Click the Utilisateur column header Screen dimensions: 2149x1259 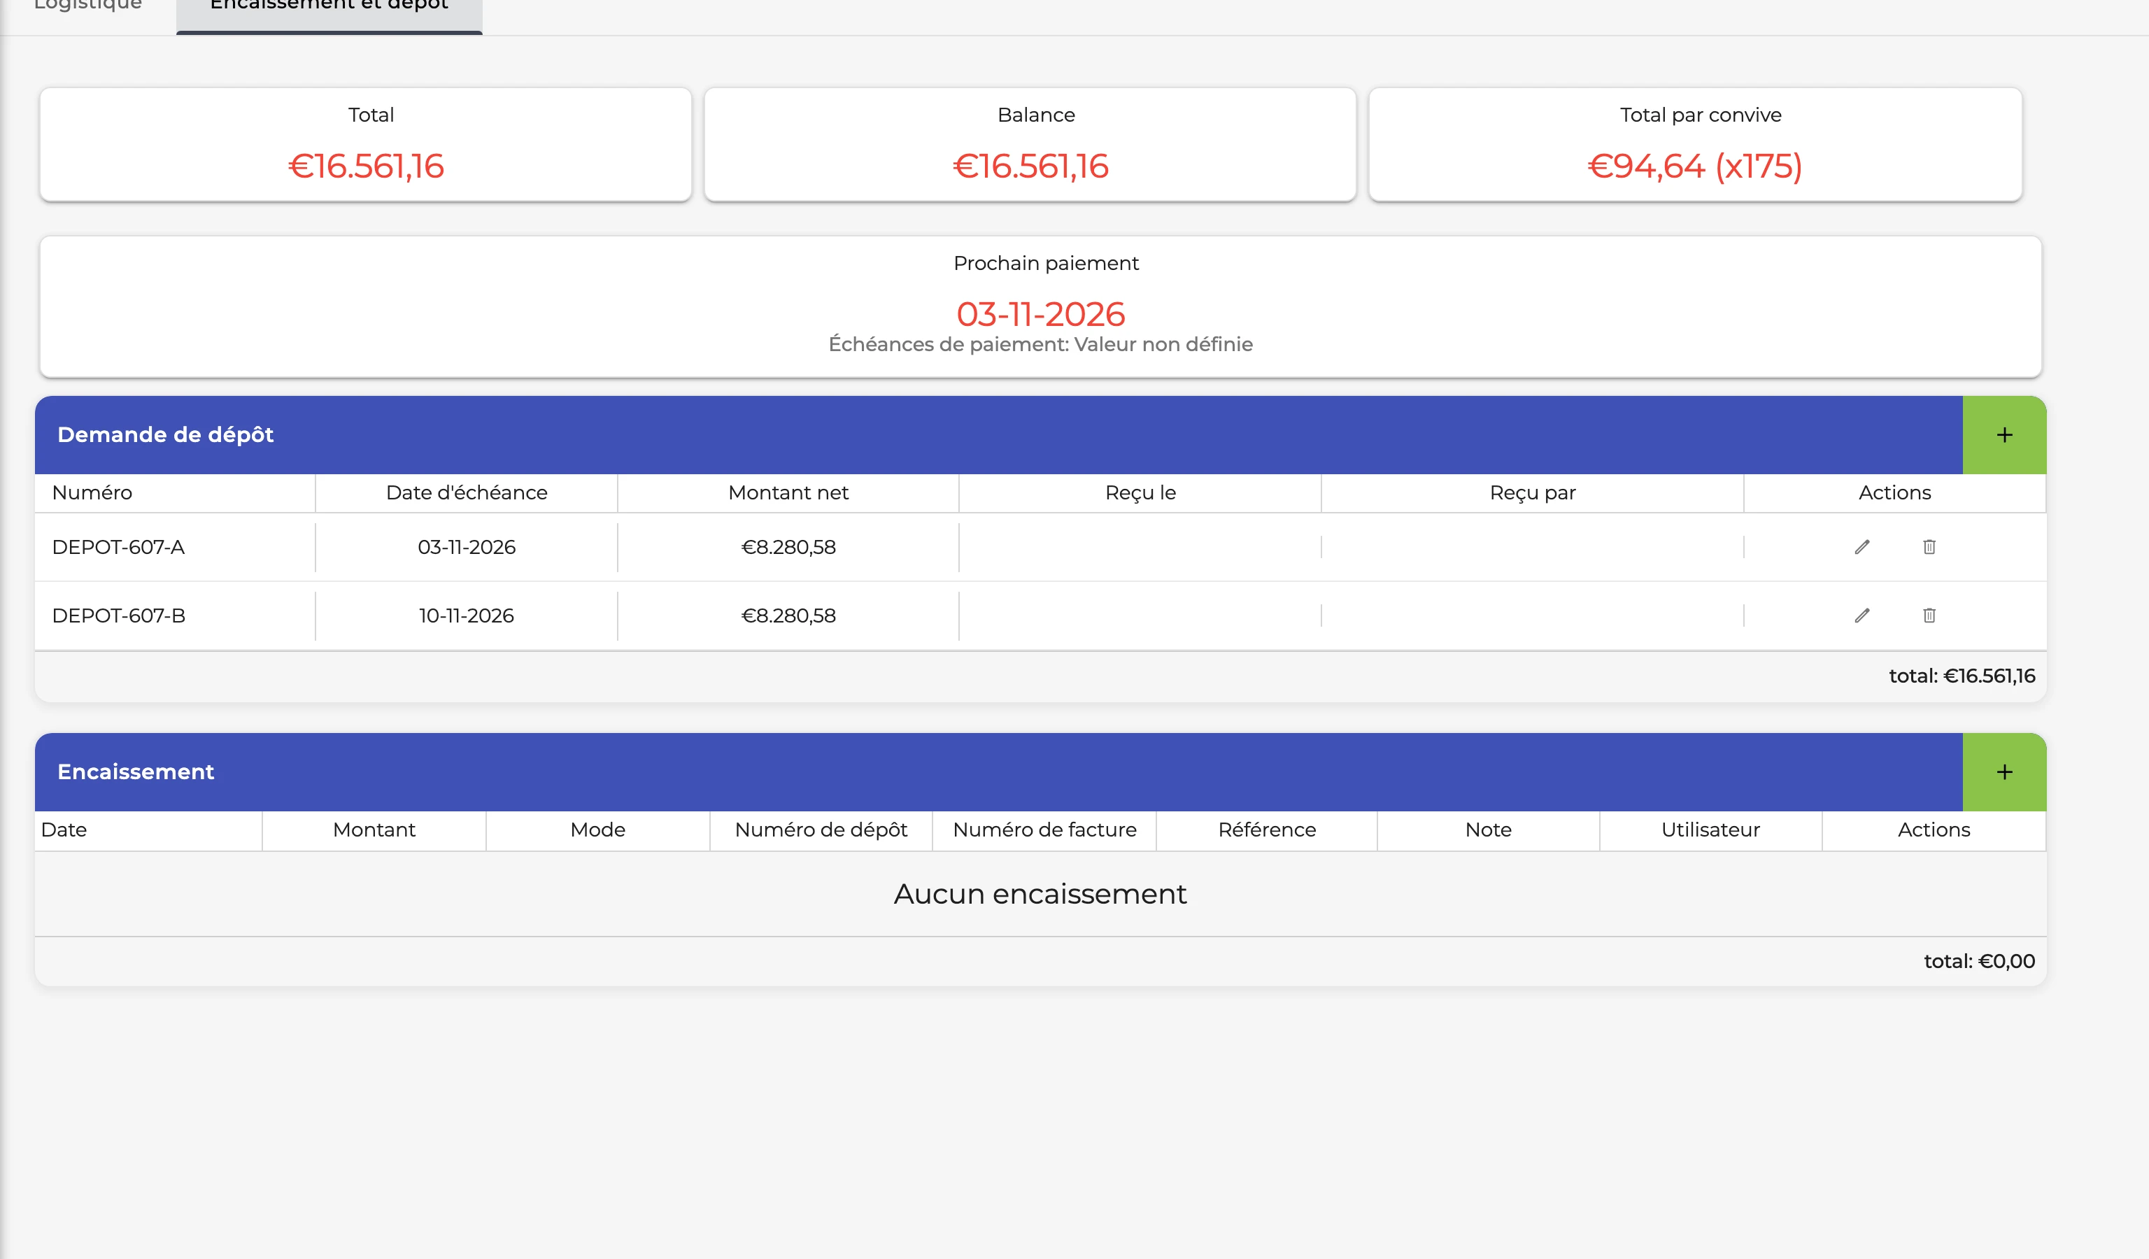pos(1710,830)
